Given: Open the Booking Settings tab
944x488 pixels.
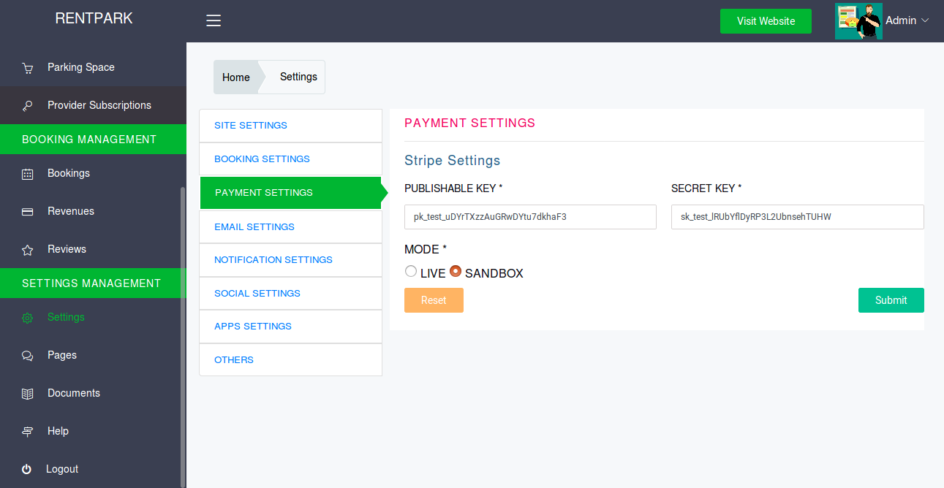Looking at the screenshot, I should tap(290, 159).
